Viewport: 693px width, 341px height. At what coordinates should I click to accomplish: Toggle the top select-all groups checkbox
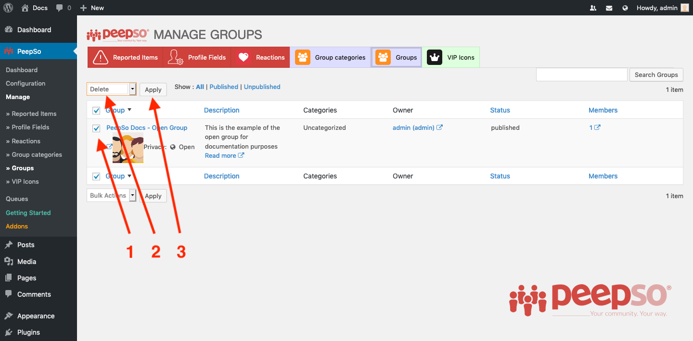pos(96,111)
